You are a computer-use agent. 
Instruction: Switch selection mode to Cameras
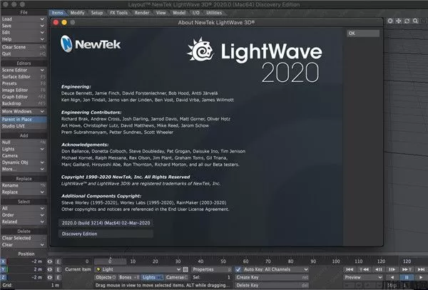click(176, 277)
